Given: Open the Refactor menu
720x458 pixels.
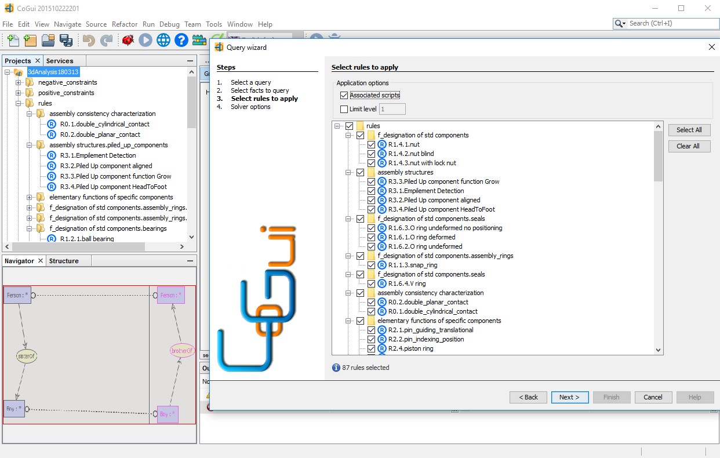Looking at the screenshot, I should (125, 24).
